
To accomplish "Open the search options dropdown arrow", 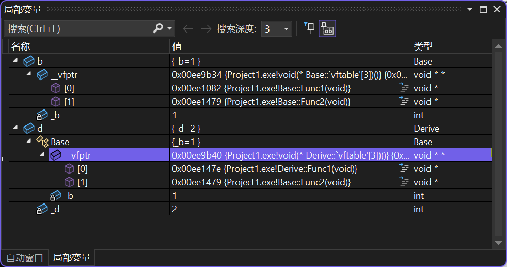I will [x=169, y=28].
